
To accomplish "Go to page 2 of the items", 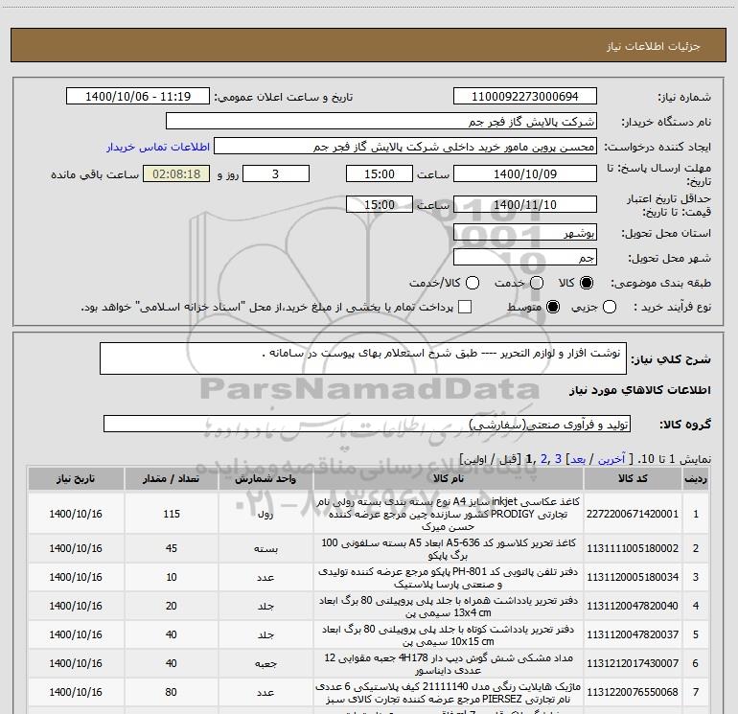I will coord(544,459).
